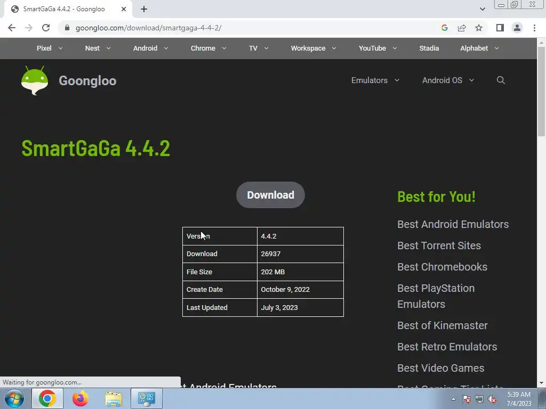Click the '202 MB' file size cell

(300, 272)
